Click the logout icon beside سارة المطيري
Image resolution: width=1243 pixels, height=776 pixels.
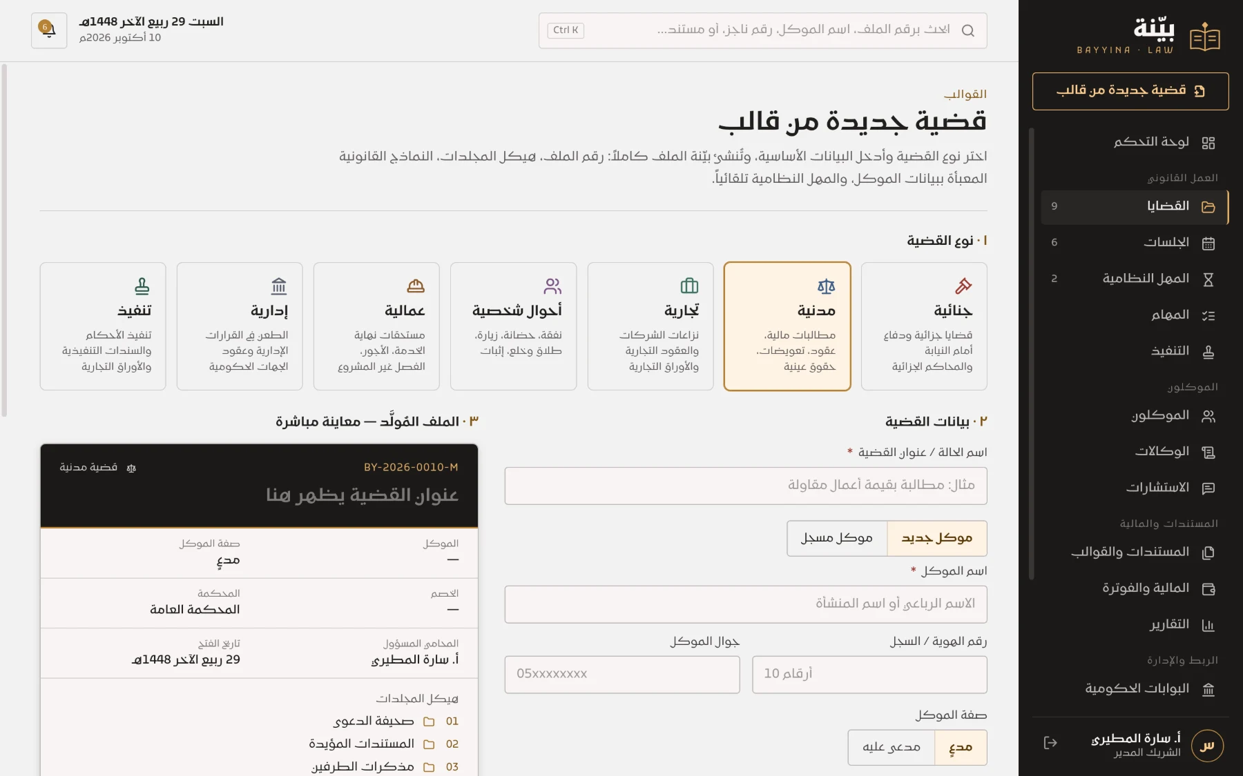click(1050, 743)
